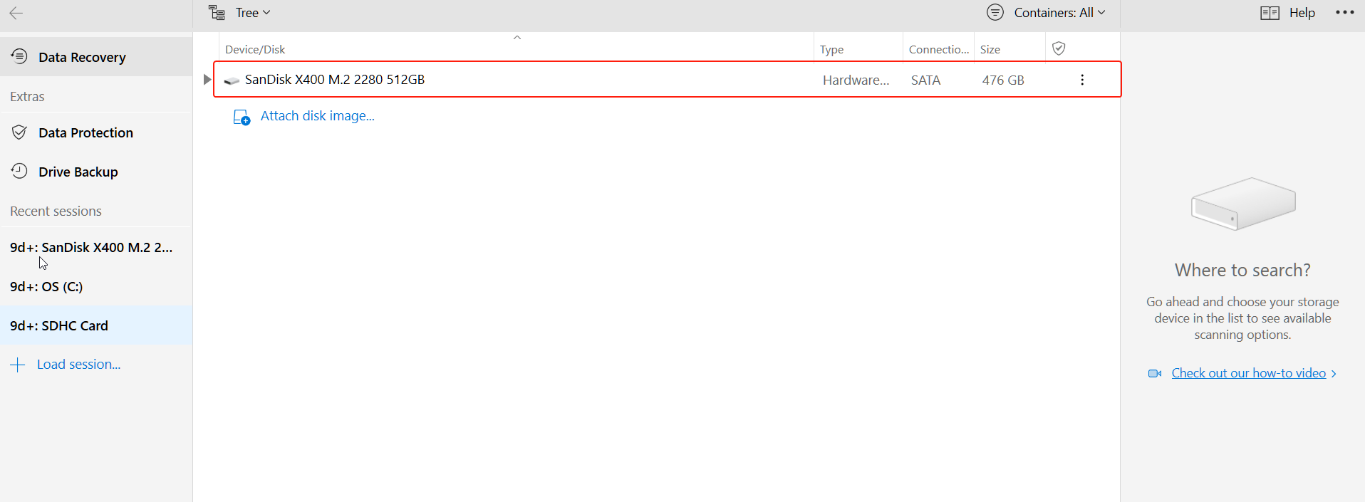Screen dimensions: 1365x502
Task: Open Data Protection section
Action: tap(85, 132)
